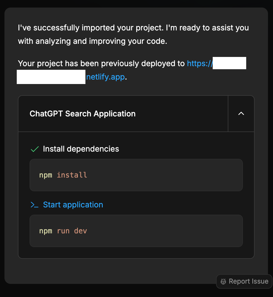Click npm in the npm install command

click(x=45, y=175)
